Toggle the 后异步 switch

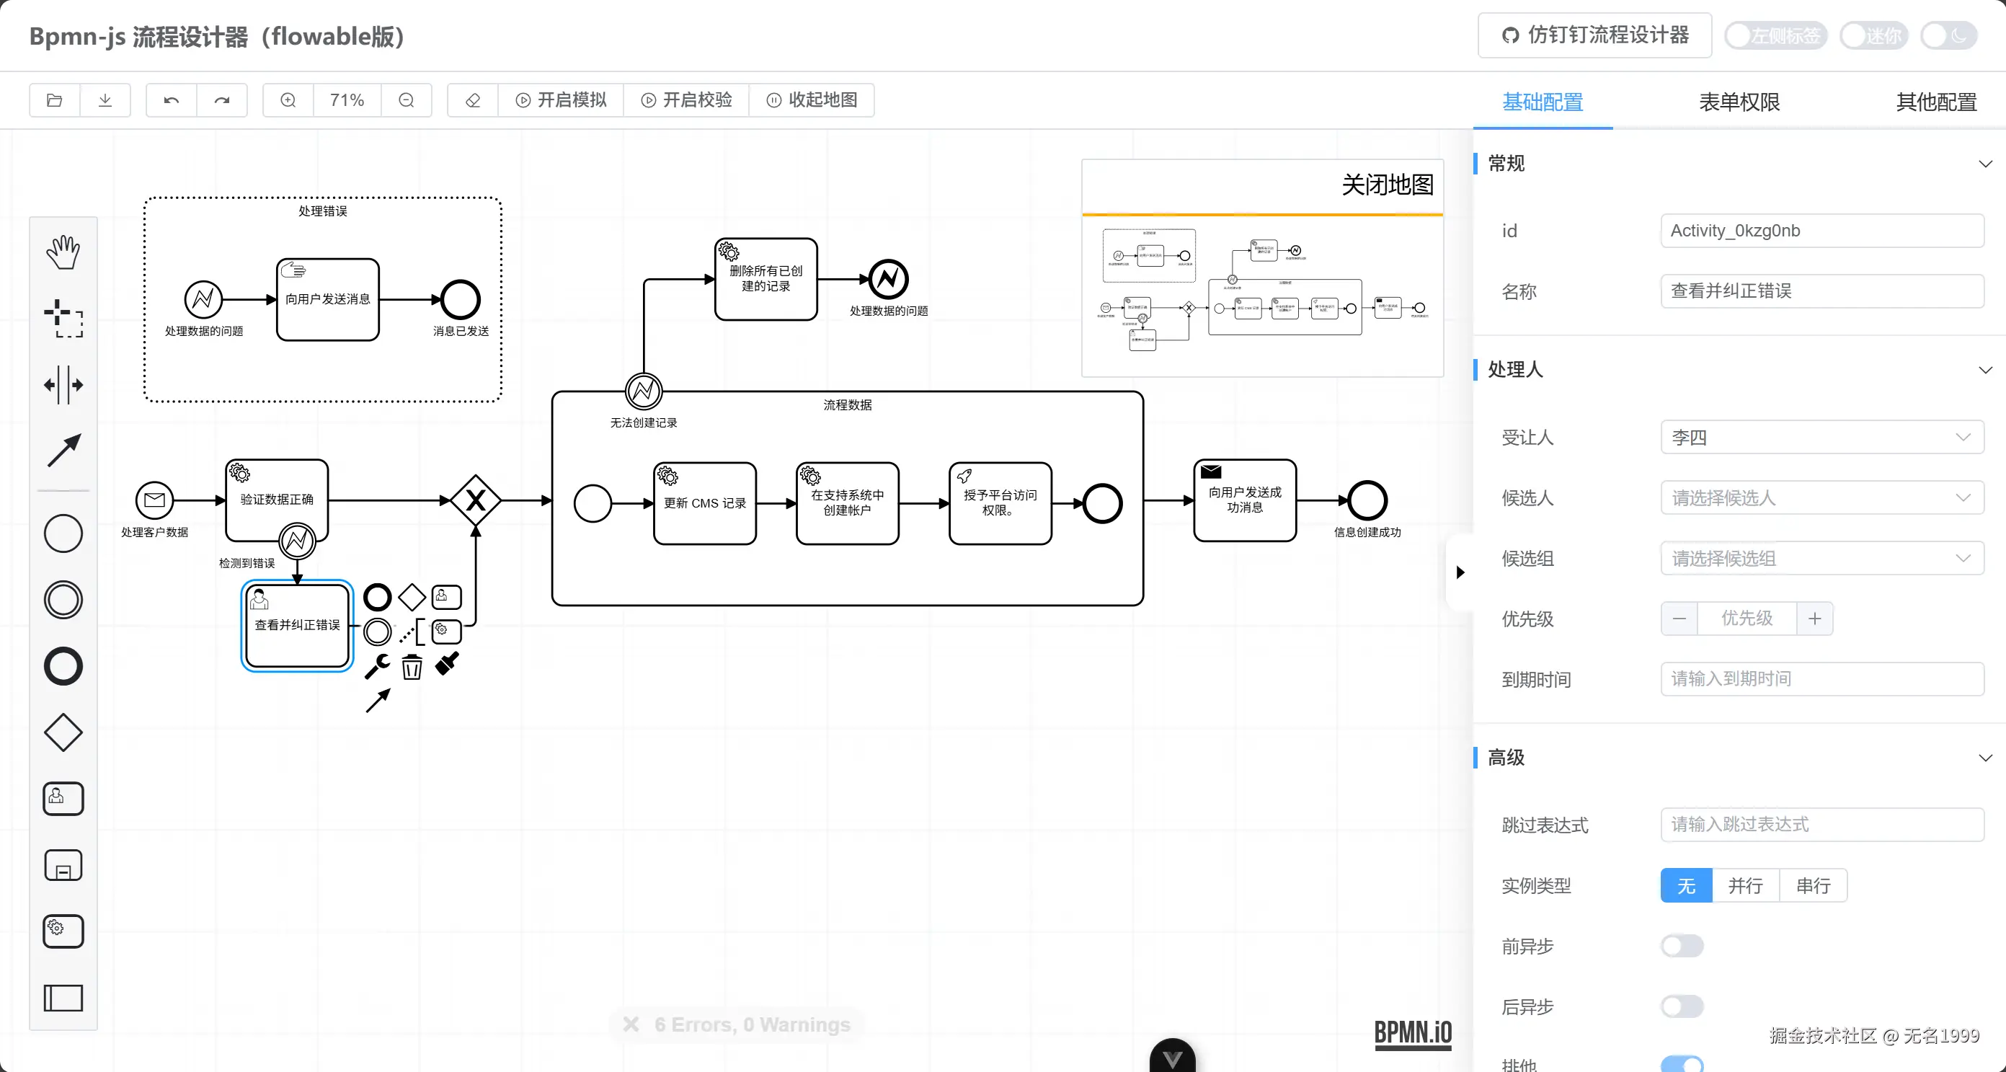coord(1681,1006)
